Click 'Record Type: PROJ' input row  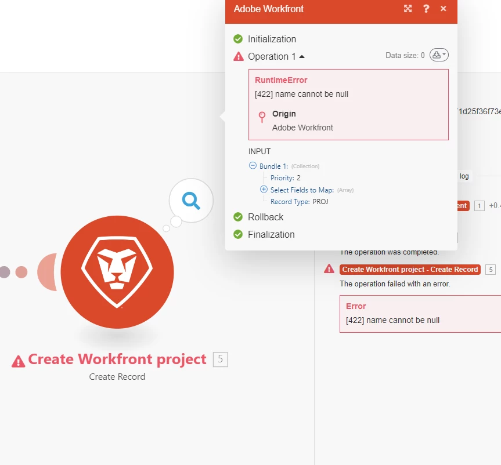300,202
